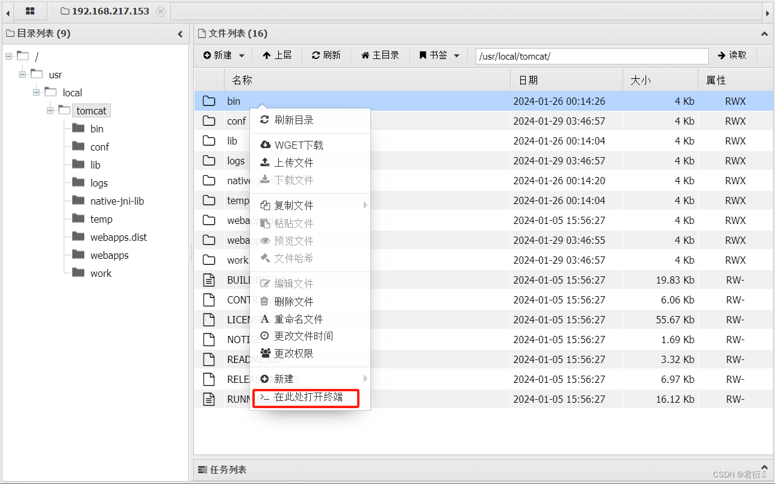The width and height of the screenshot is (775, 484).
Task: Select tomcat node in directory tree
Action: coord(92,111)
